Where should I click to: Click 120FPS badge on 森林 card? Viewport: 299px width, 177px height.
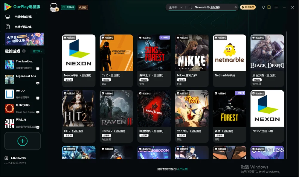[240, 93]
